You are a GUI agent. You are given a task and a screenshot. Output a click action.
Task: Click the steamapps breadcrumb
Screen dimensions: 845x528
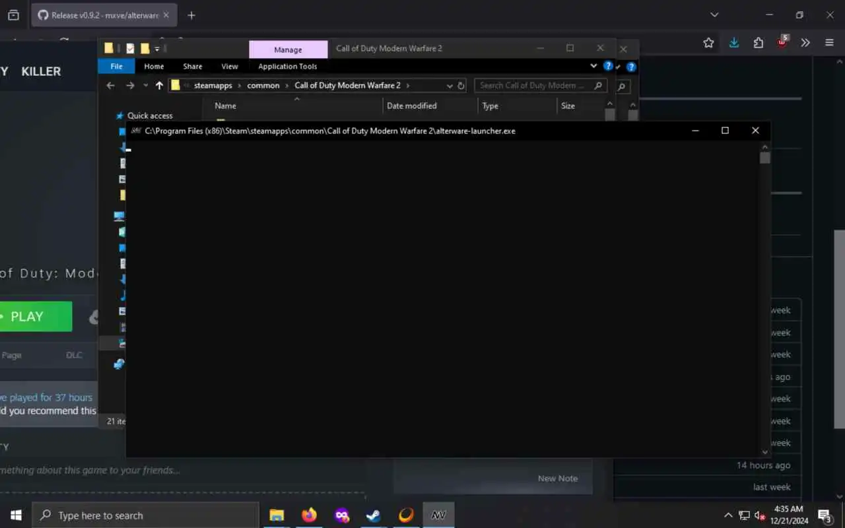point(213,85)
